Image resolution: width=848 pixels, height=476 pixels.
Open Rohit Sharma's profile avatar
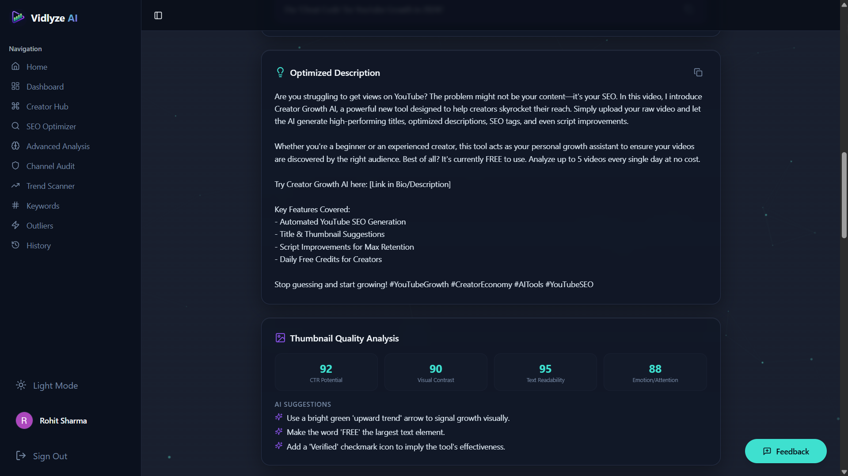coord(24,420)
